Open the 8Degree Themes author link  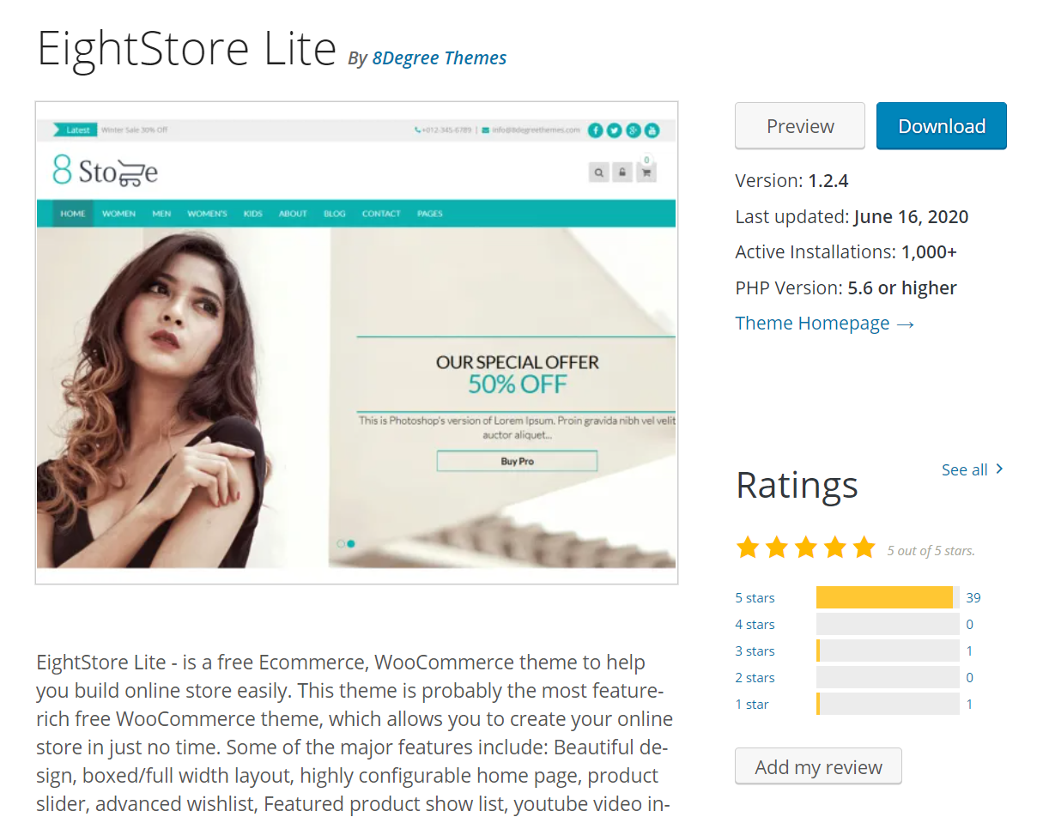coord(439,58)
